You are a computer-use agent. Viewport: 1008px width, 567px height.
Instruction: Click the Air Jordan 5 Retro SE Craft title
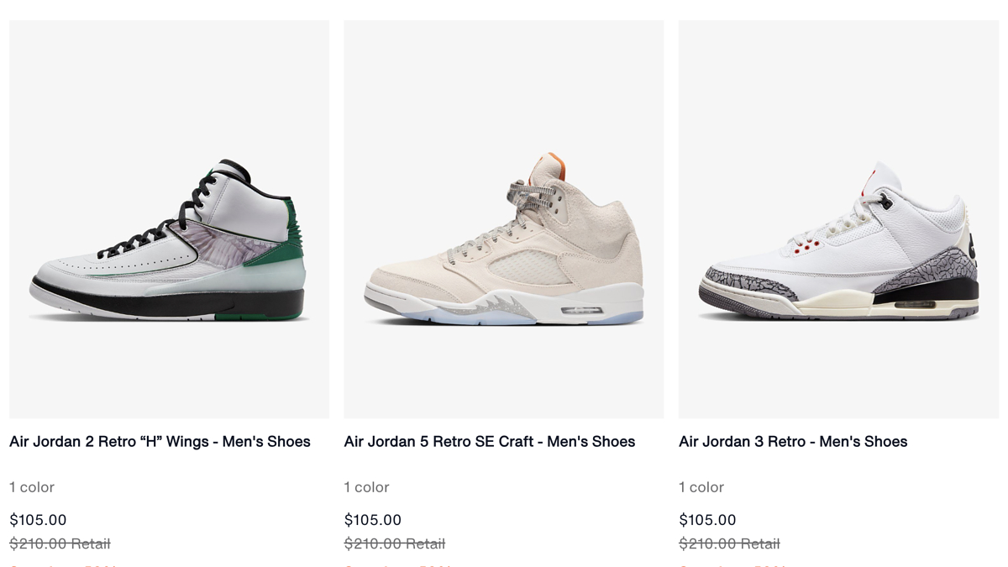(490, 442)
